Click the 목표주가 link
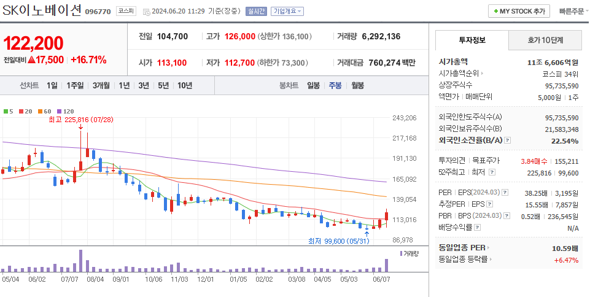Image resolution: width=590 pixels, height=297 pixels. 486,161
